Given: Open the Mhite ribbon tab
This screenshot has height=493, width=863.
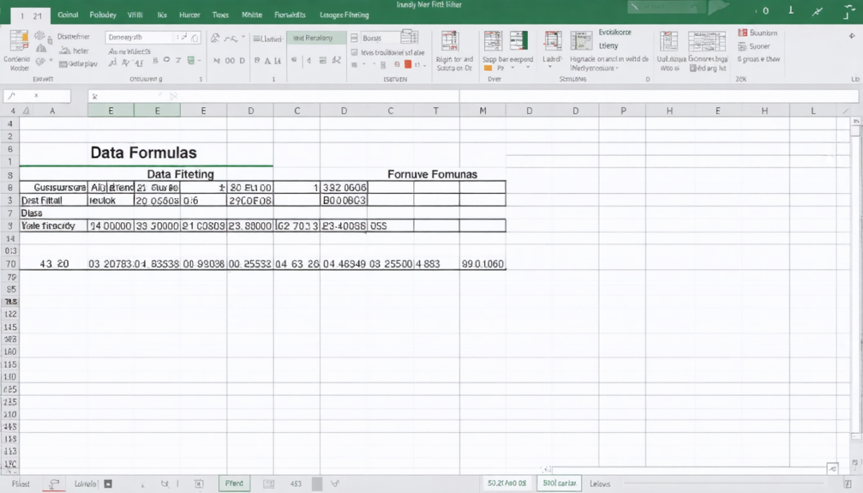Looking at the screenshot, I should tap(252, 14).
